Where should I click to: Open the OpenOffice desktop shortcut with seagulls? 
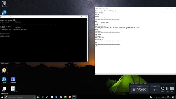click(4, 13)
